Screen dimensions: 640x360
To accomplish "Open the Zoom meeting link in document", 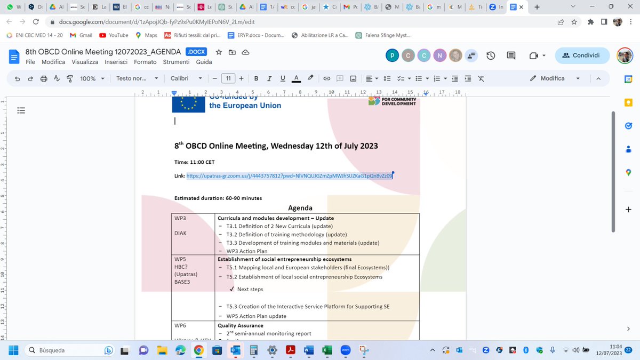I will [x=289, y=175].
